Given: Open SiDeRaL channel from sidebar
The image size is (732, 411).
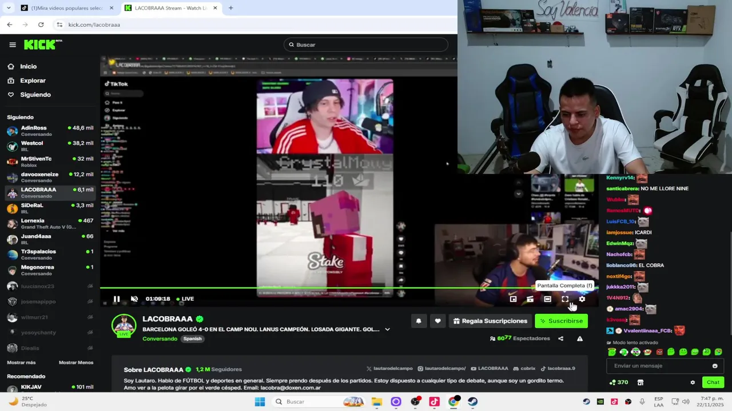Looking at the screenshot, I should (x=50, y=208).
